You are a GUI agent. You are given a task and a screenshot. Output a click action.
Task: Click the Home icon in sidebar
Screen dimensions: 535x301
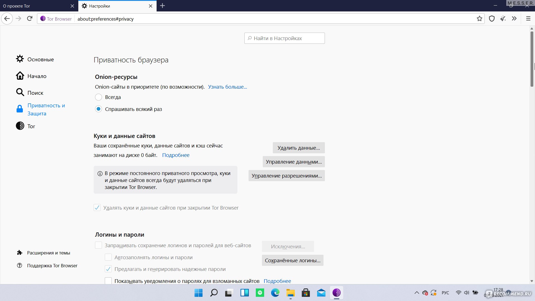20,76
